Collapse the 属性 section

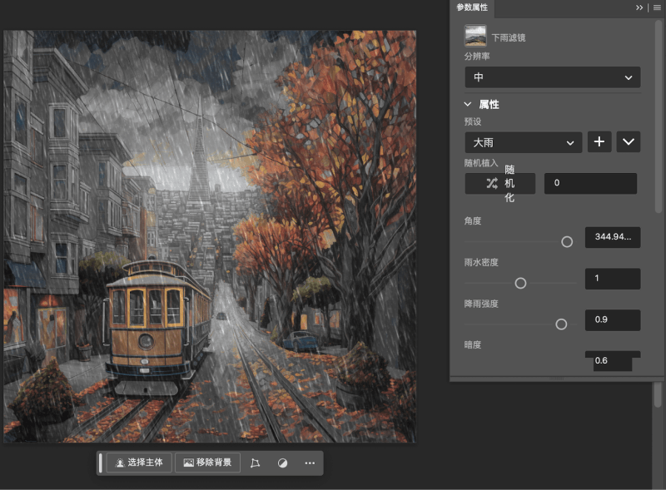point(467,104)
